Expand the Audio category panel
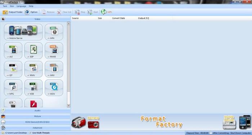This screenshot has width=252, height=135. point(35,111)
